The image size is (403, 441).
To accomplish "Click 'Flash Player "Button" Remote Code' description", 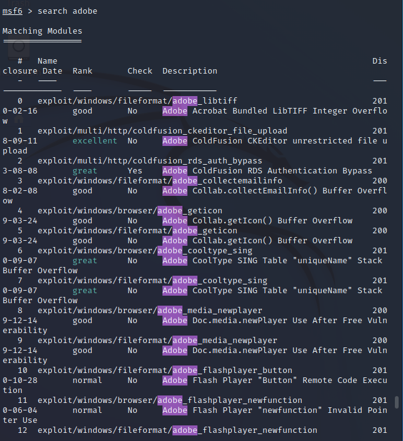I will (x=275, y=380).
